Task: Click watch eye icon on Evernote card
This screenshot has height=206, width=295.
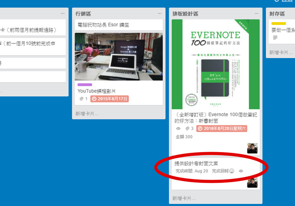Action: (178, 128)
